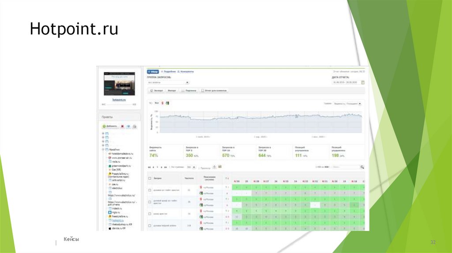Filter chart by Yandex icon

click(162, 103)
